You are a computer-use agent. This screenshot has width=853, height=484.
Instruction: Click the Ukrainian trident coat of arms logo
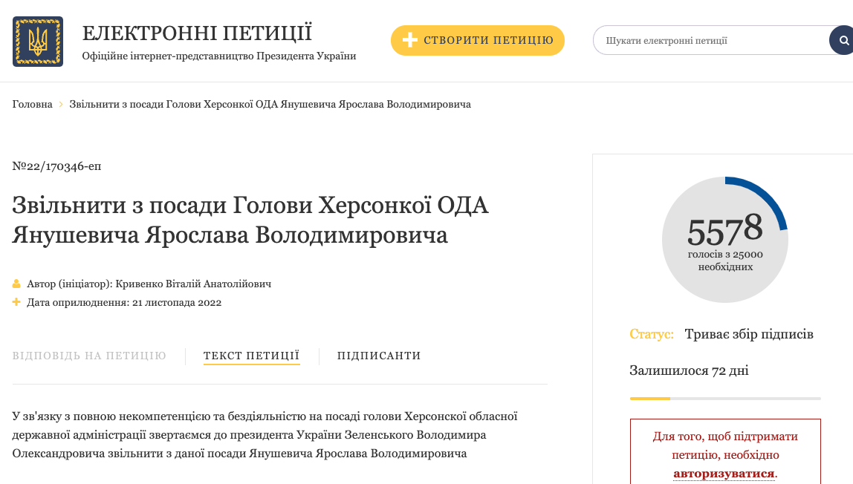[38, 42]
